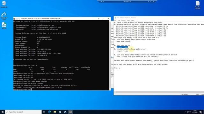Image resolution: width=204 pixels, height=114 pixels.
Task: Open the Format menu in Notepad
Action: pos(123,20)
